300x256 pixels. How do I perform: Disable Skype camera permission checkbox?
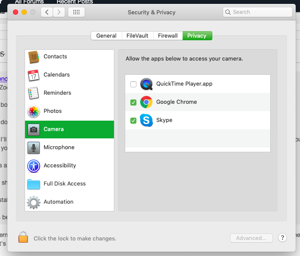tap(133, 121)
